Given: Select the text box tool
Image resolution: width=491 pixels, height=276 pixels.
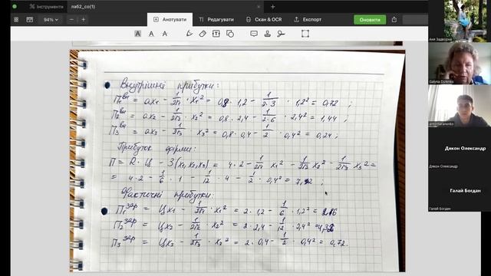Looking at the screenshot, I should tap(216, 34).
